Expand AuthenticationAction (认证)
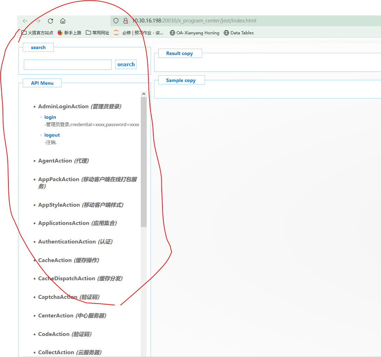The width and height of the screenshot is (381, 357). (x=75, y=242)
